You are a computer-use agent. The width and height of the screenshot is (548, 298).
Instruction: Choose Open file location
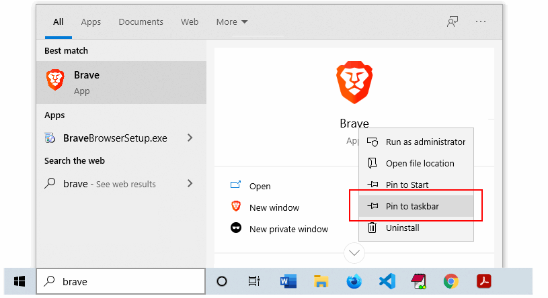click(416, 163)
